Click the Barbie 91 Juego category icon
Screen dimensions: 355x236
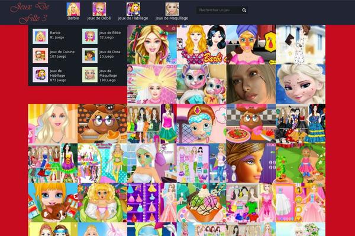[x=40, y=37]
